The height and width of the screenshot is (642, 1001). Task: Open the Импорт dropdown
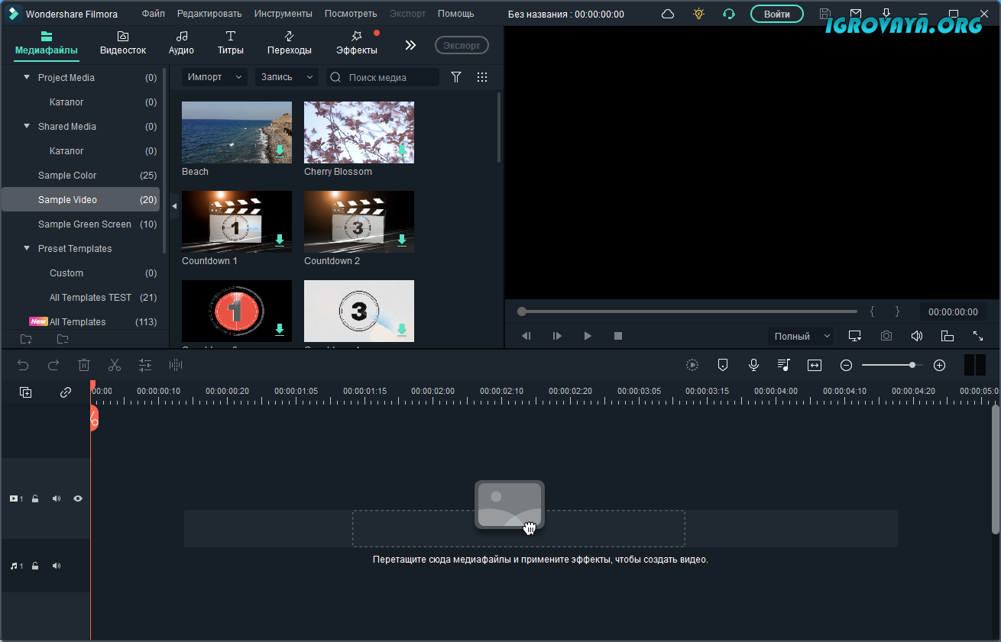[214, 77]
